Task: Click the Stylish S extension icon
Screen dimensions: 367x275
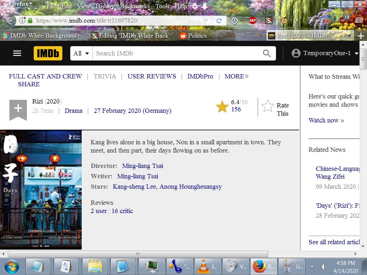Action: 269,20
